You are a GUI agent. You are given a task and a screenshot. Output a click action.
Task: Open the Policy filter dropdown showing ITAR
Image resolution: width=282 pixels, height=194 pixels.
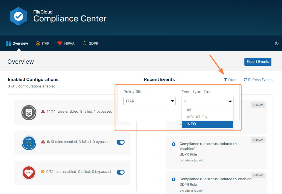[x=150, y=101]
